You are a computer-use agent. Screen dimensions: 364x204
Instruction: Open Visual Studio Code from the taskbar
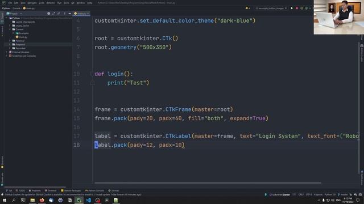pos(88,200)
